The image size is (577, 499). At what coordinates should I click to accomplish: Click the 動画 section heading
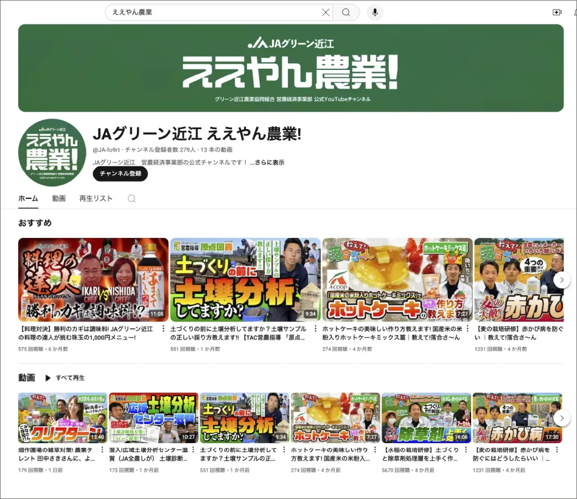click(x=26, y=378)
